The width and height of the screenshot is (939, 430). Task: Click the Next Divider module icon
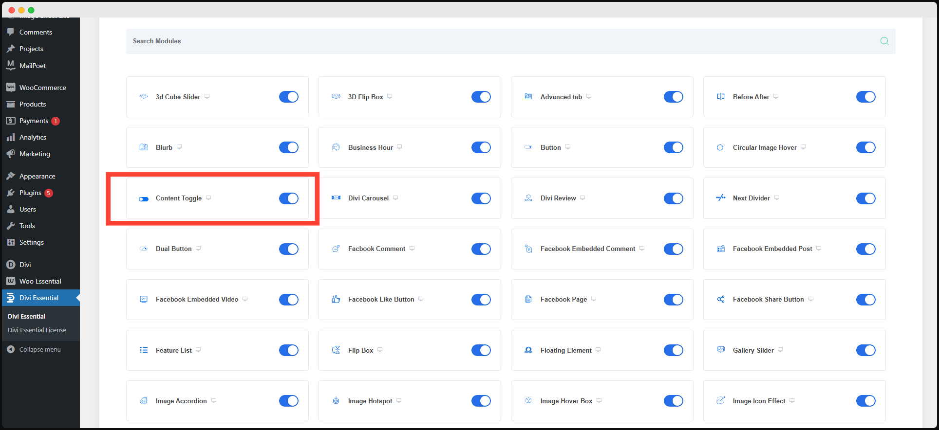click(x=721, y=198)
